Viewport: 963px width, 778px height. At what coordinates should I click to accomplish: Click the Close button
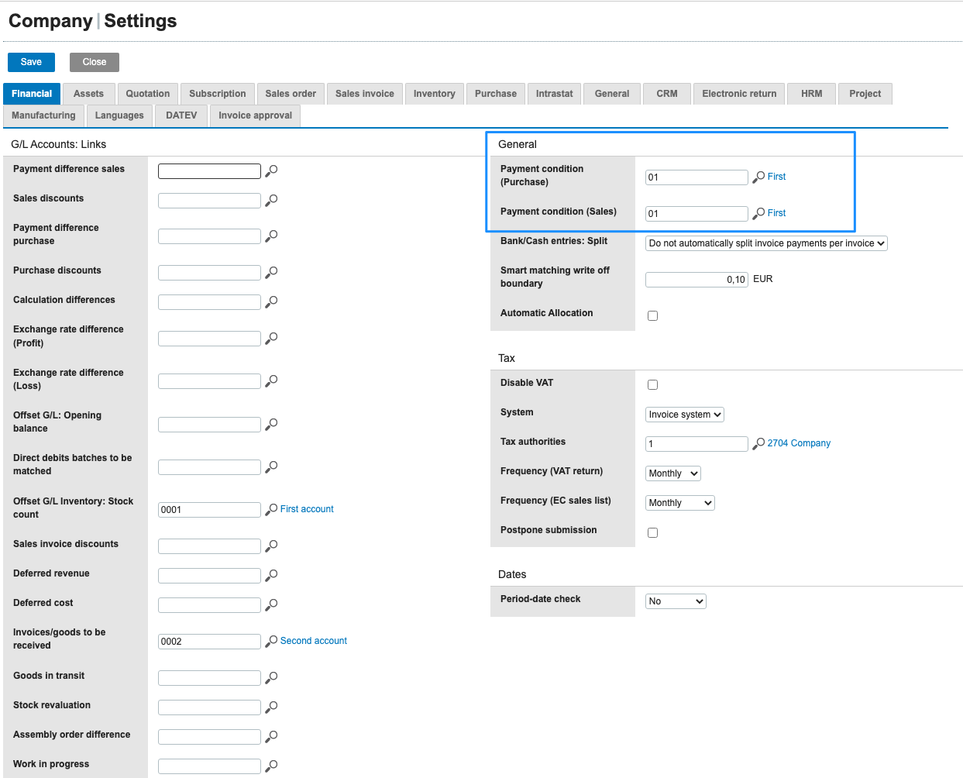tap(95, 62)
